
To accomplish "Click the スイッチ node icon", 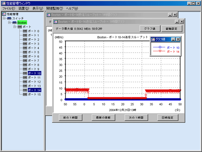I will (x=9, y=18).
